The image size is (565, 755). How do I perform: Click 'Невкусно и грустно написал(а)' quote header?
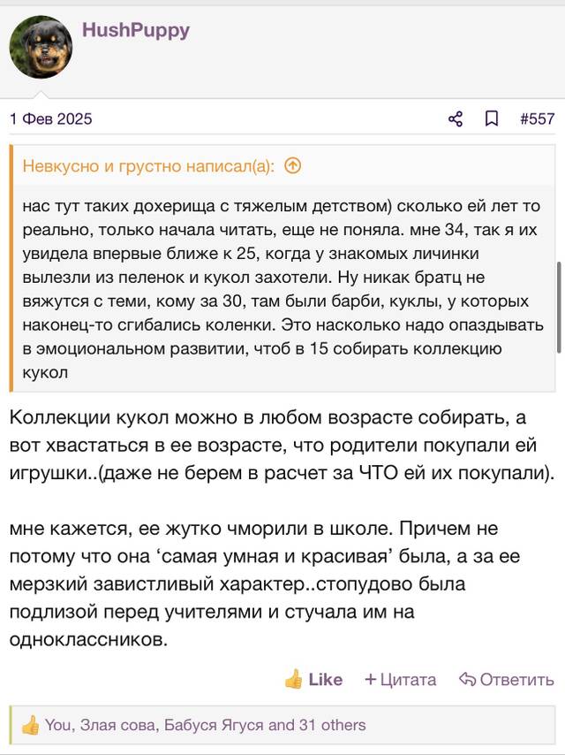[x=148, y=166]
